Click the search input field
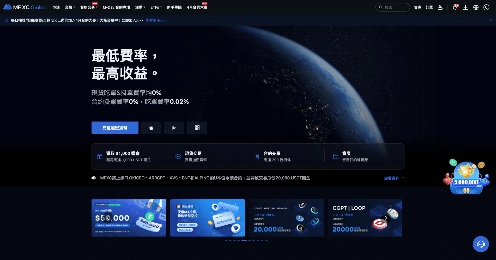The height and width of the screenshot is (260, 496). [x=393, y=7]
